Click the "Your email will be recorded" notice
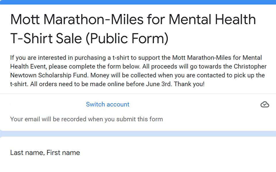This screenshot has width=276, height=172. point(87,119)
